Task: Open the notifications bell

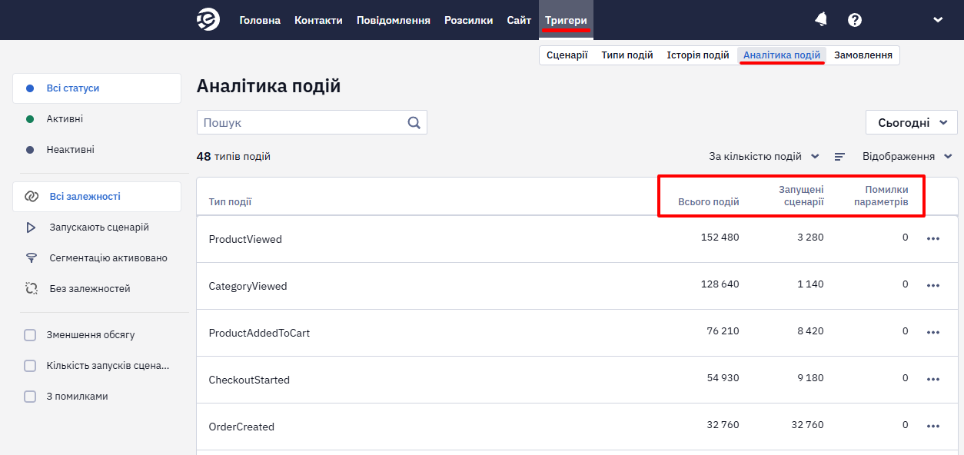Action: click(822, 20)
